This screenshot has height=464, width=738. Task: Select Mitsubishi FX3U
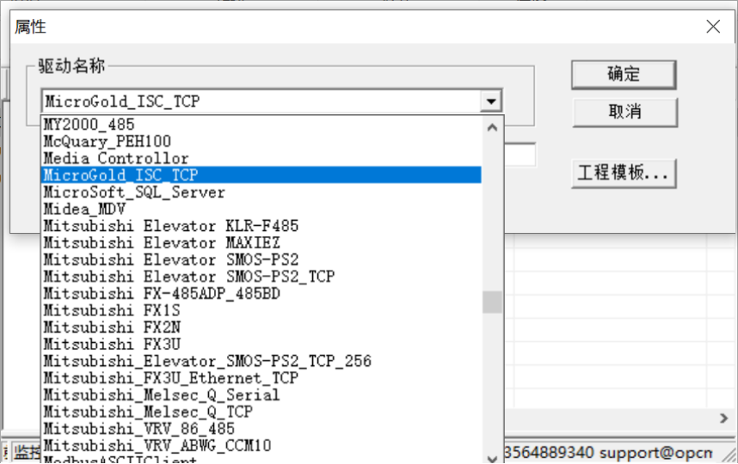(x=261, y=345)
